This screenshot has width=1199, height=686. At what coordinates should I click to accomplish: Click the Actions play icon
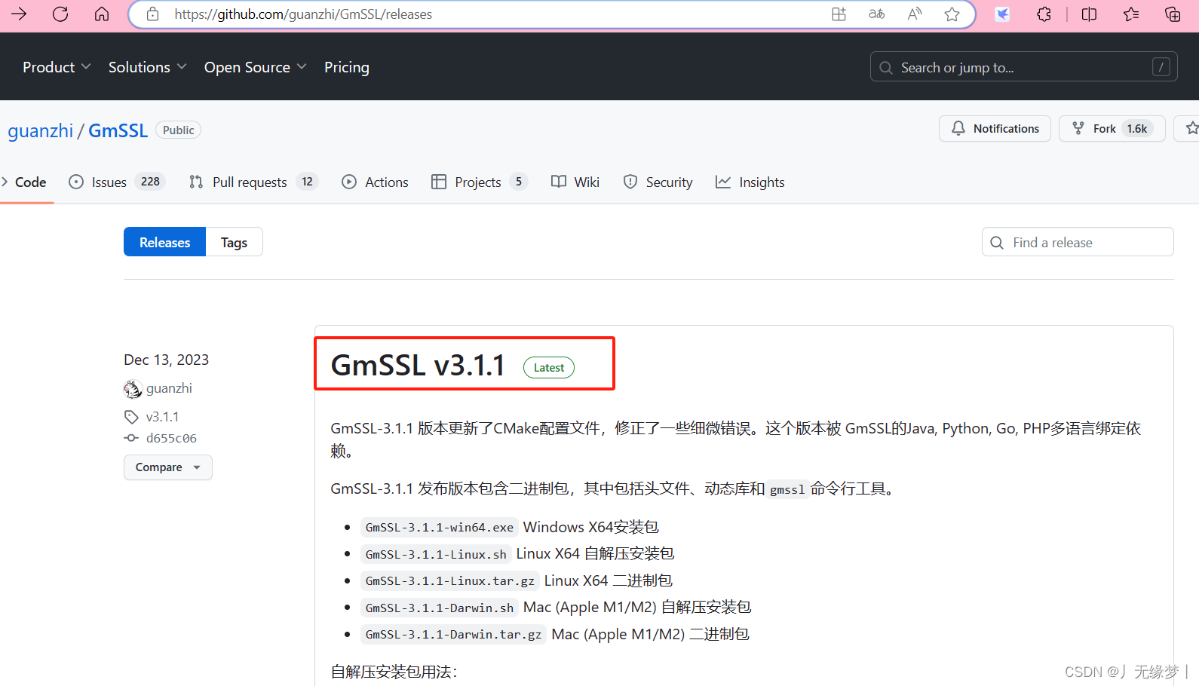click(x=349, y=182)
